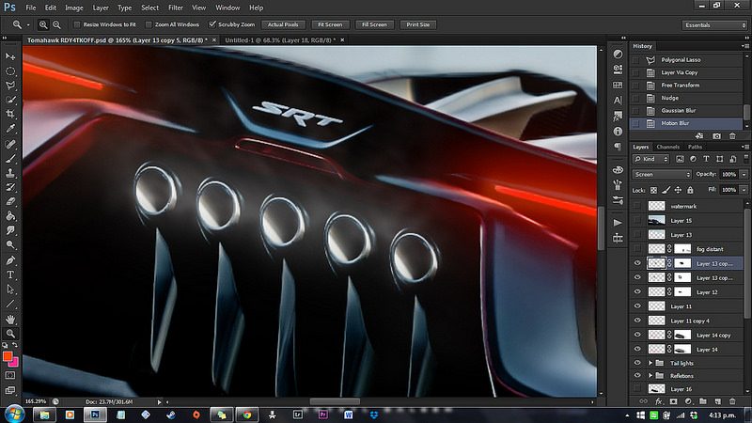Screen dimensions: 752x423
Task: Select the Gaussian Blur history state
Action: (x=677, y=110)
